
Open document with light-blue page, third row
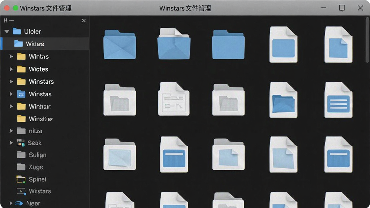pos(283,155)
